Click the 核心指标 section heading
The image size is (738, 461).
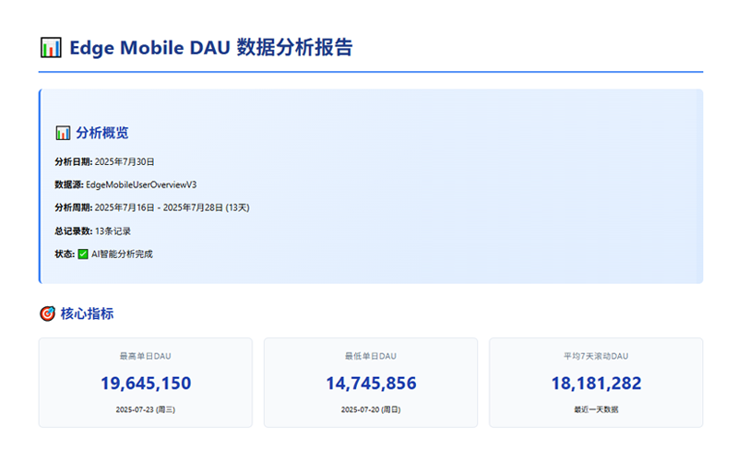tap(87, 313)
